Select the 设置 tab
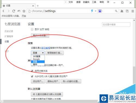136x103 pixels. 18,6
